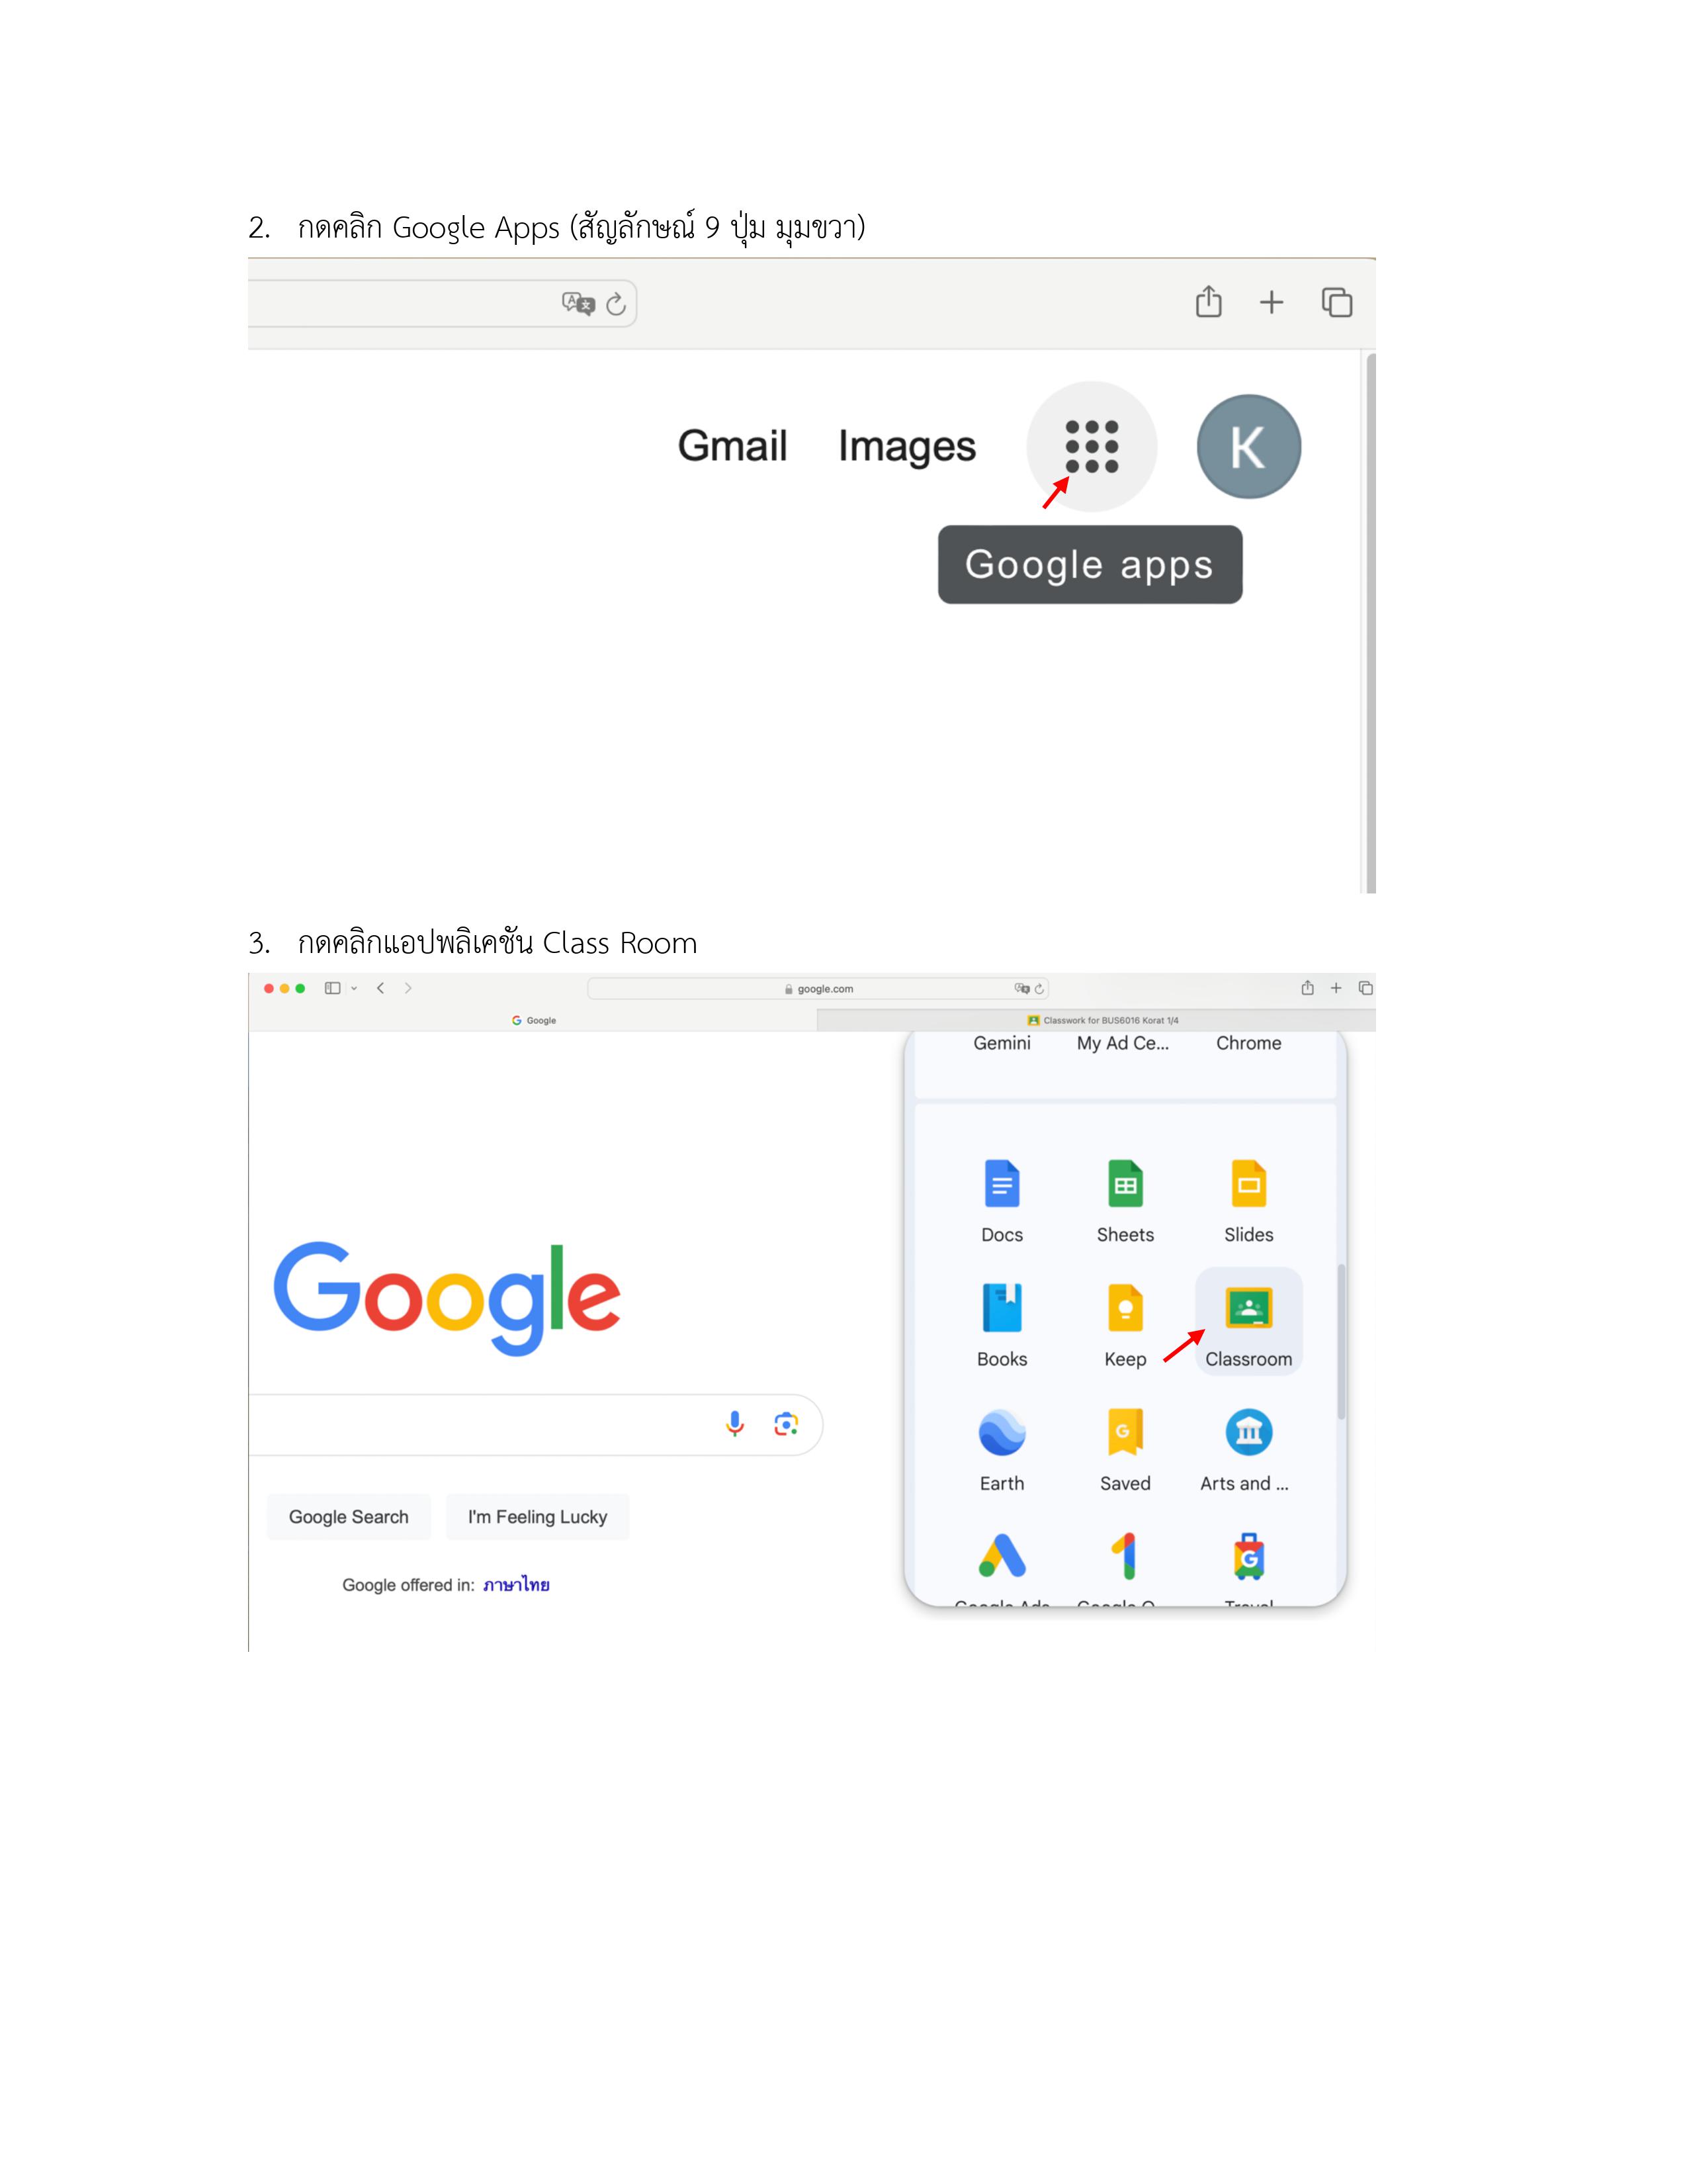Open Google Earth app

click(x=1002, y=1450)
